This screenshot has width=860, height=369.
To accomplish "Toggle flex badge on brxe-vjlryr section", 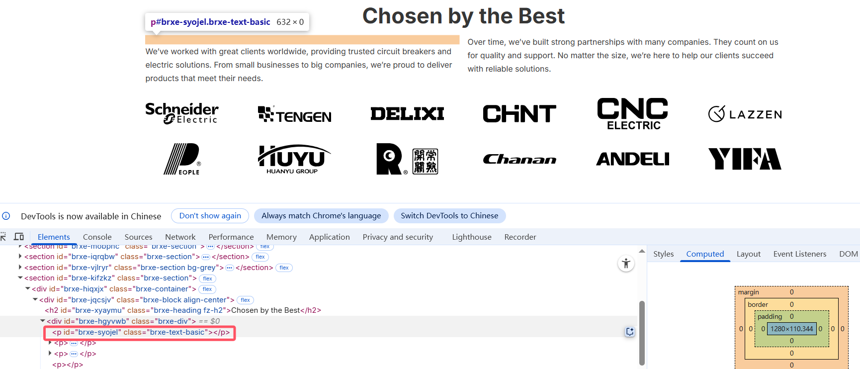I will 284,268.
